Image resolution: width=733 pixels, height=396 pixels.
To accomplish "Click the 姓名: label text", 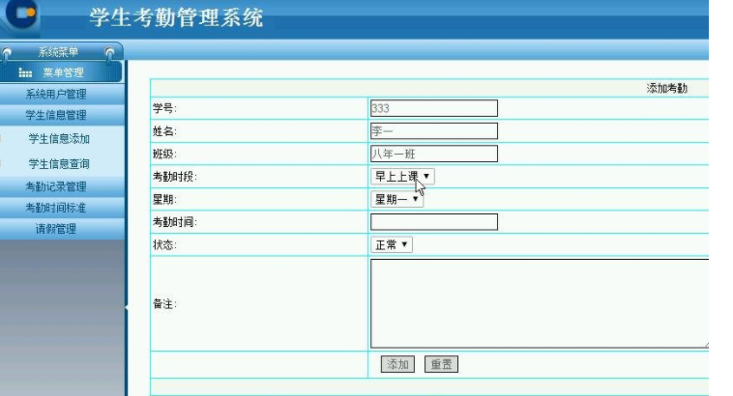I will (164, 131).
